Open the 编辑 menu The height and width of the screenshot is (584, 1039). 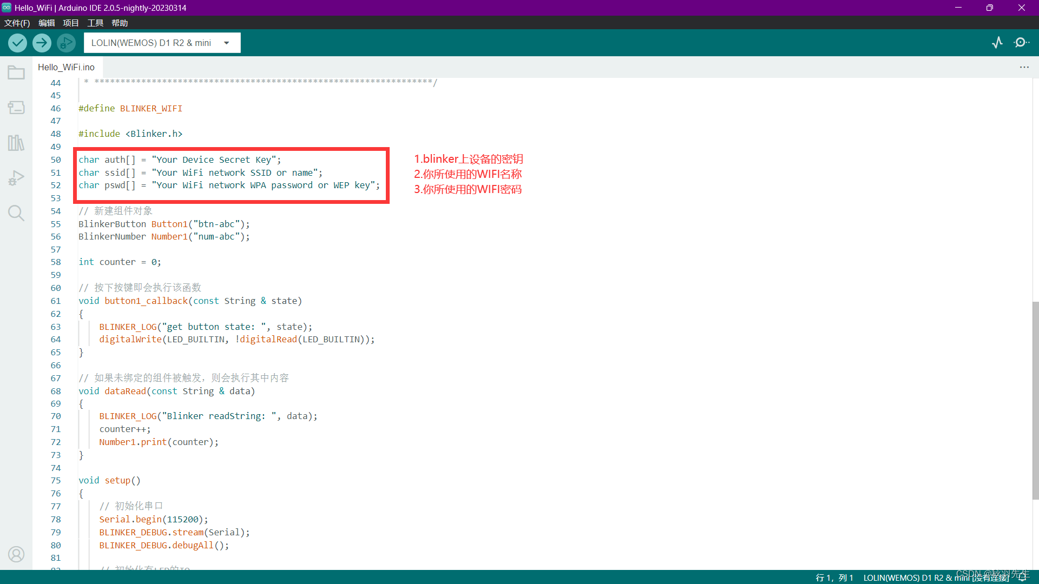pos(47,23)
